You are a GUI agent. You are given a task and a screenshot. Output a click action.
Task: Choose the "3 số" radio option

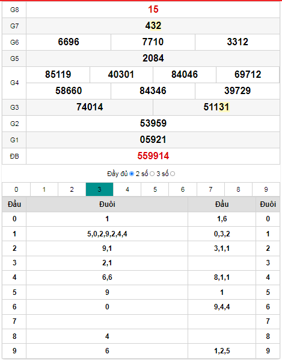coord(173,174)
